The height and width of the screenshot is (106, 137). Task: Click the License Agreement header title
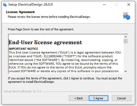click(20, 12)
